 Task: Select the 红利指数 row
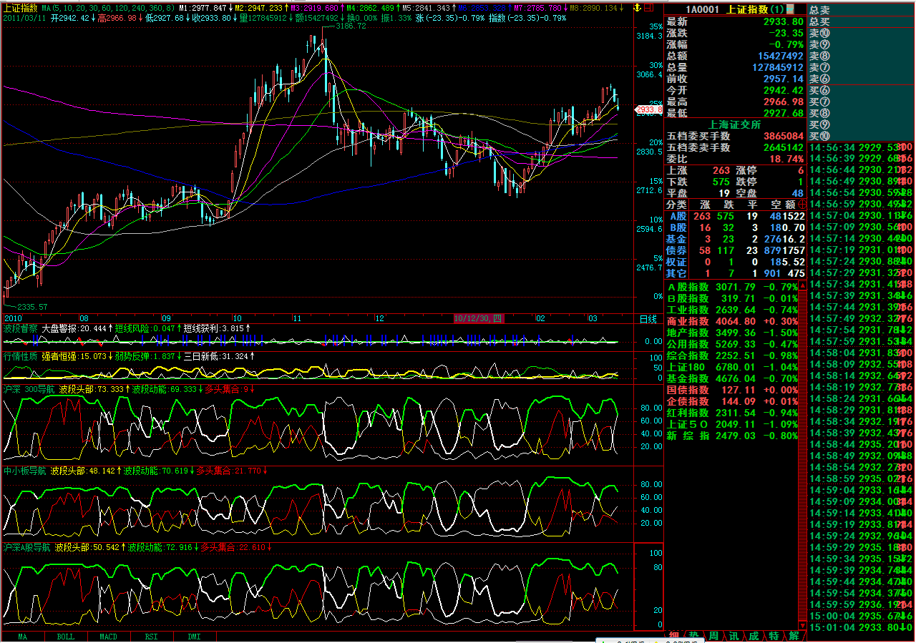(x=731, y=413)
